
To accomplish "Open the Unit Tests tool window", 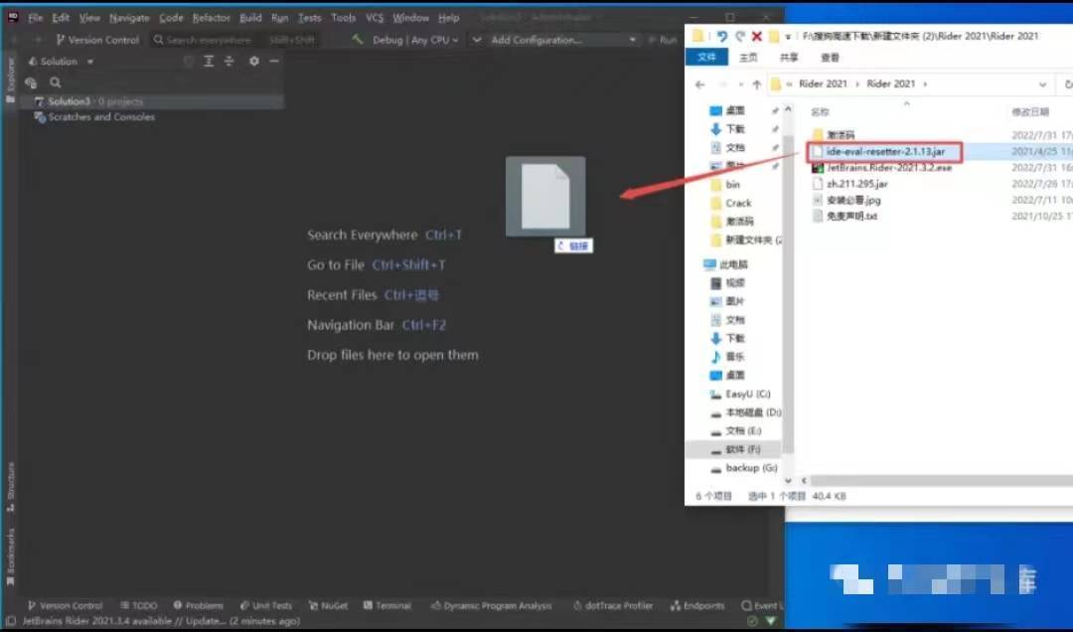I will pyautogui.click(x=266, y=606).
